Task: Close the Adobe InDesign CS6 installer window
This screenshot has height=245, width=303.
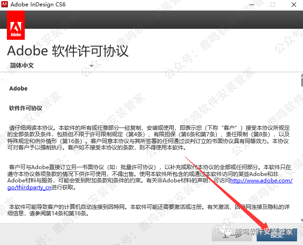Action: (x=293, y=5)
